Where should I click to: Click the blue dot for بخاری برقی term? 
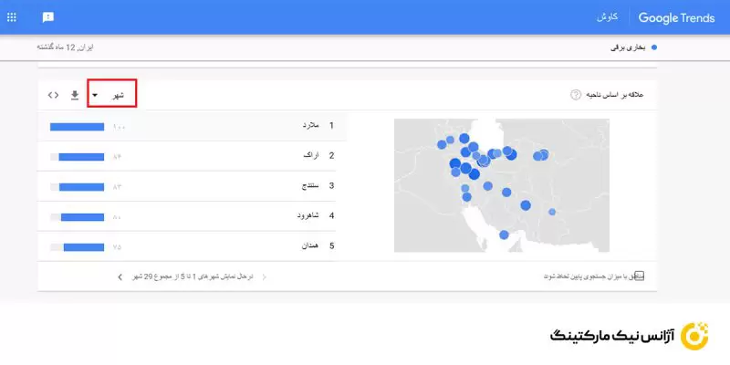click(655, 46)
